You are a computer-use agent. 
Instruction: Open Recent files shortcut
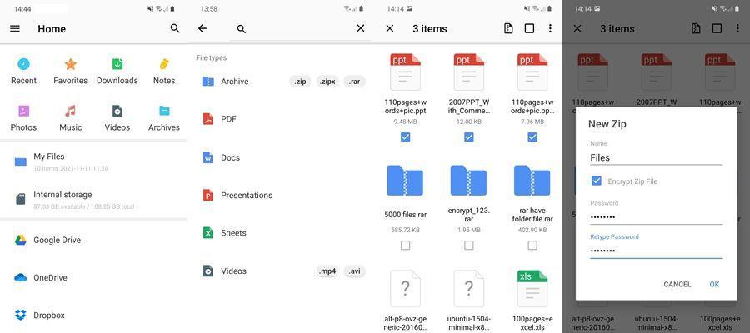coord(23,72)
